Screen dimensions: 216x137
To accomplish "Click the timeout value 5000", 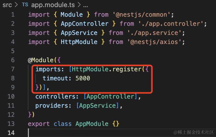I will tap(83, 78).
